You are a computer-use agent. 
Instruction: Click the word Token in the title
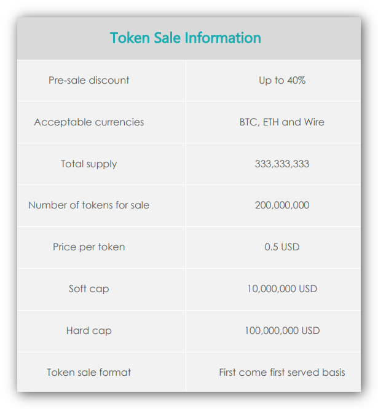pos(130,38)
